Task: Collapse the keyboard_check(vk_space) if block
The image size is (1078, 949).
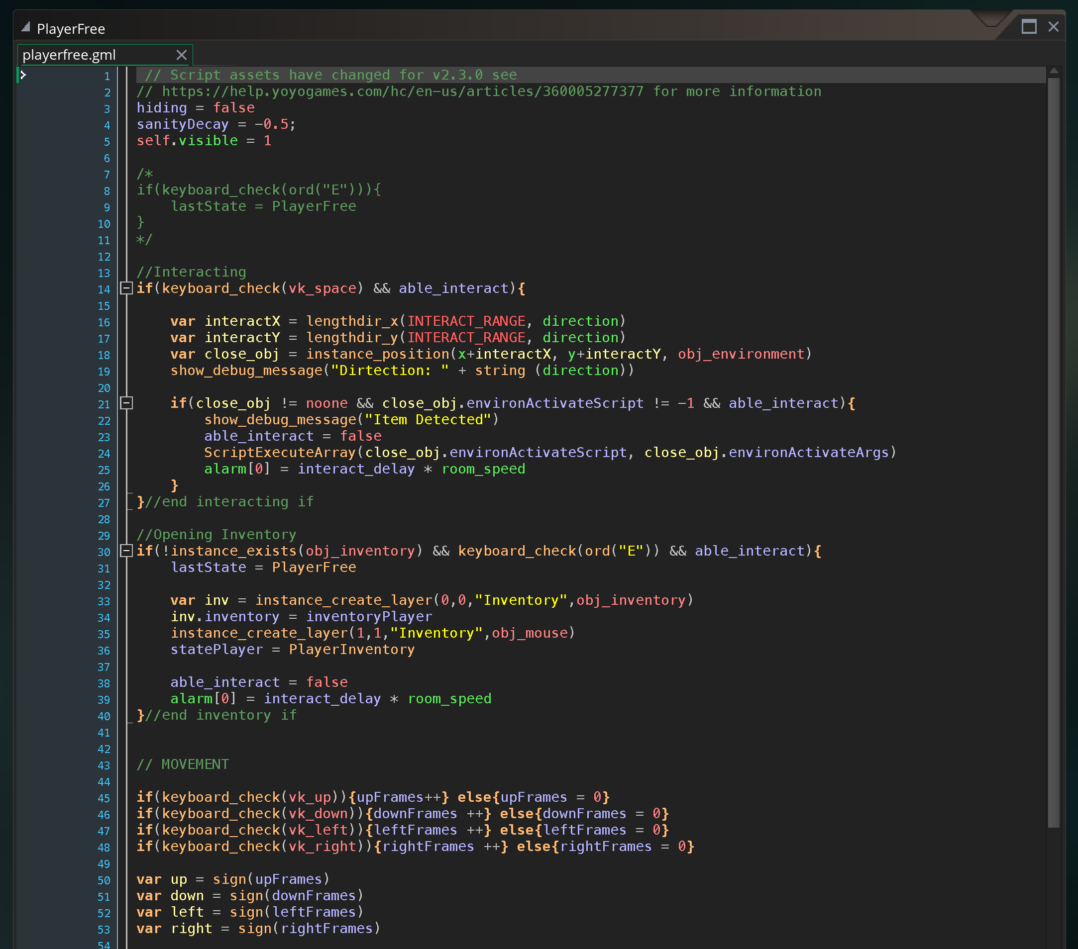Action: click(x=126, y=288)
